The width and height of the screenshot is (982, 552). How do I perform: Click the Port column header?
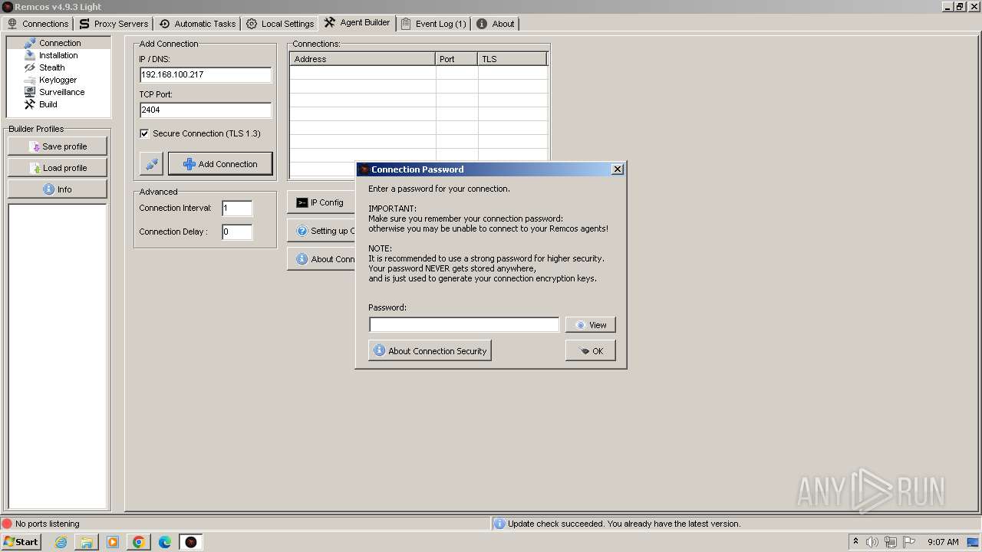pos(456,59)
